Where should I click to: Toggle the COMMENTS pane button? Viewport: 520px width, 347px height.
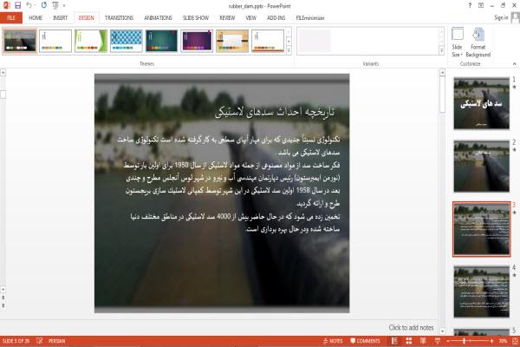(x=365, y=341)
